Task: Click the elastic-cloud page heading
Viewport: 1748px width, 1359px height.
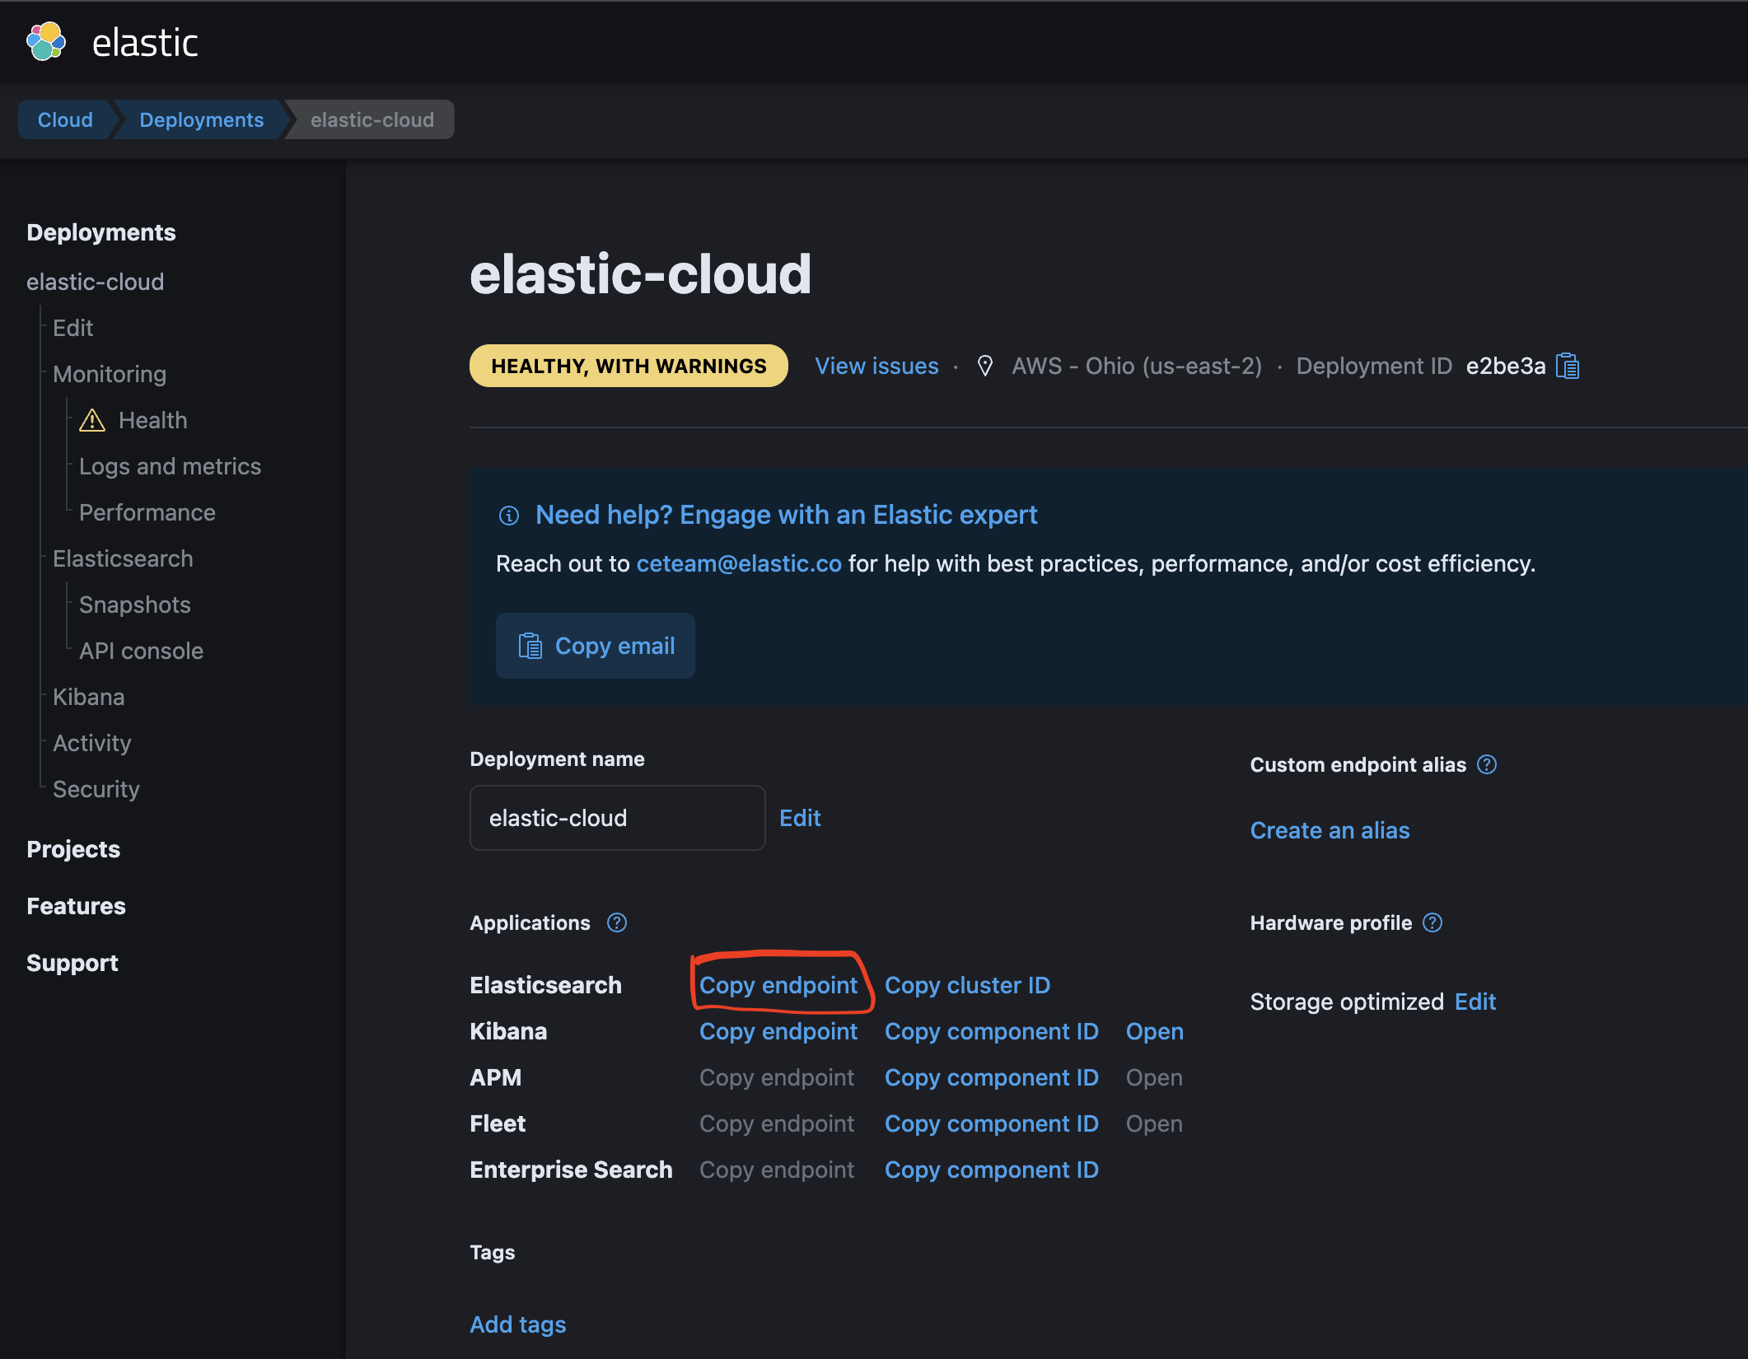Action: pyautogui.click(x=641, y=273)
